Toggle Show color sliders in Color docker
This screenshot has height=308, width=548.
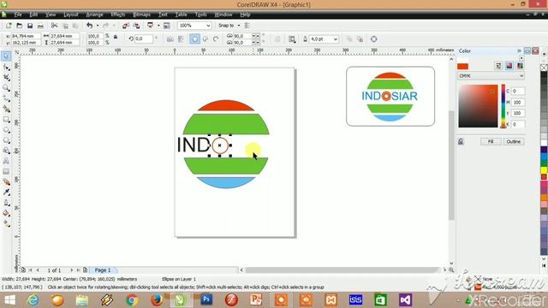[498, 66]
